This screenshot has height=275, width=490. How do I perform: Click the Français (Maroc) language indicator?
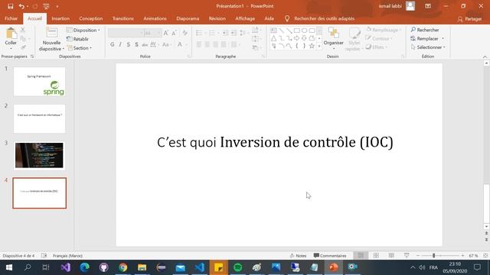tap(68, 255)
